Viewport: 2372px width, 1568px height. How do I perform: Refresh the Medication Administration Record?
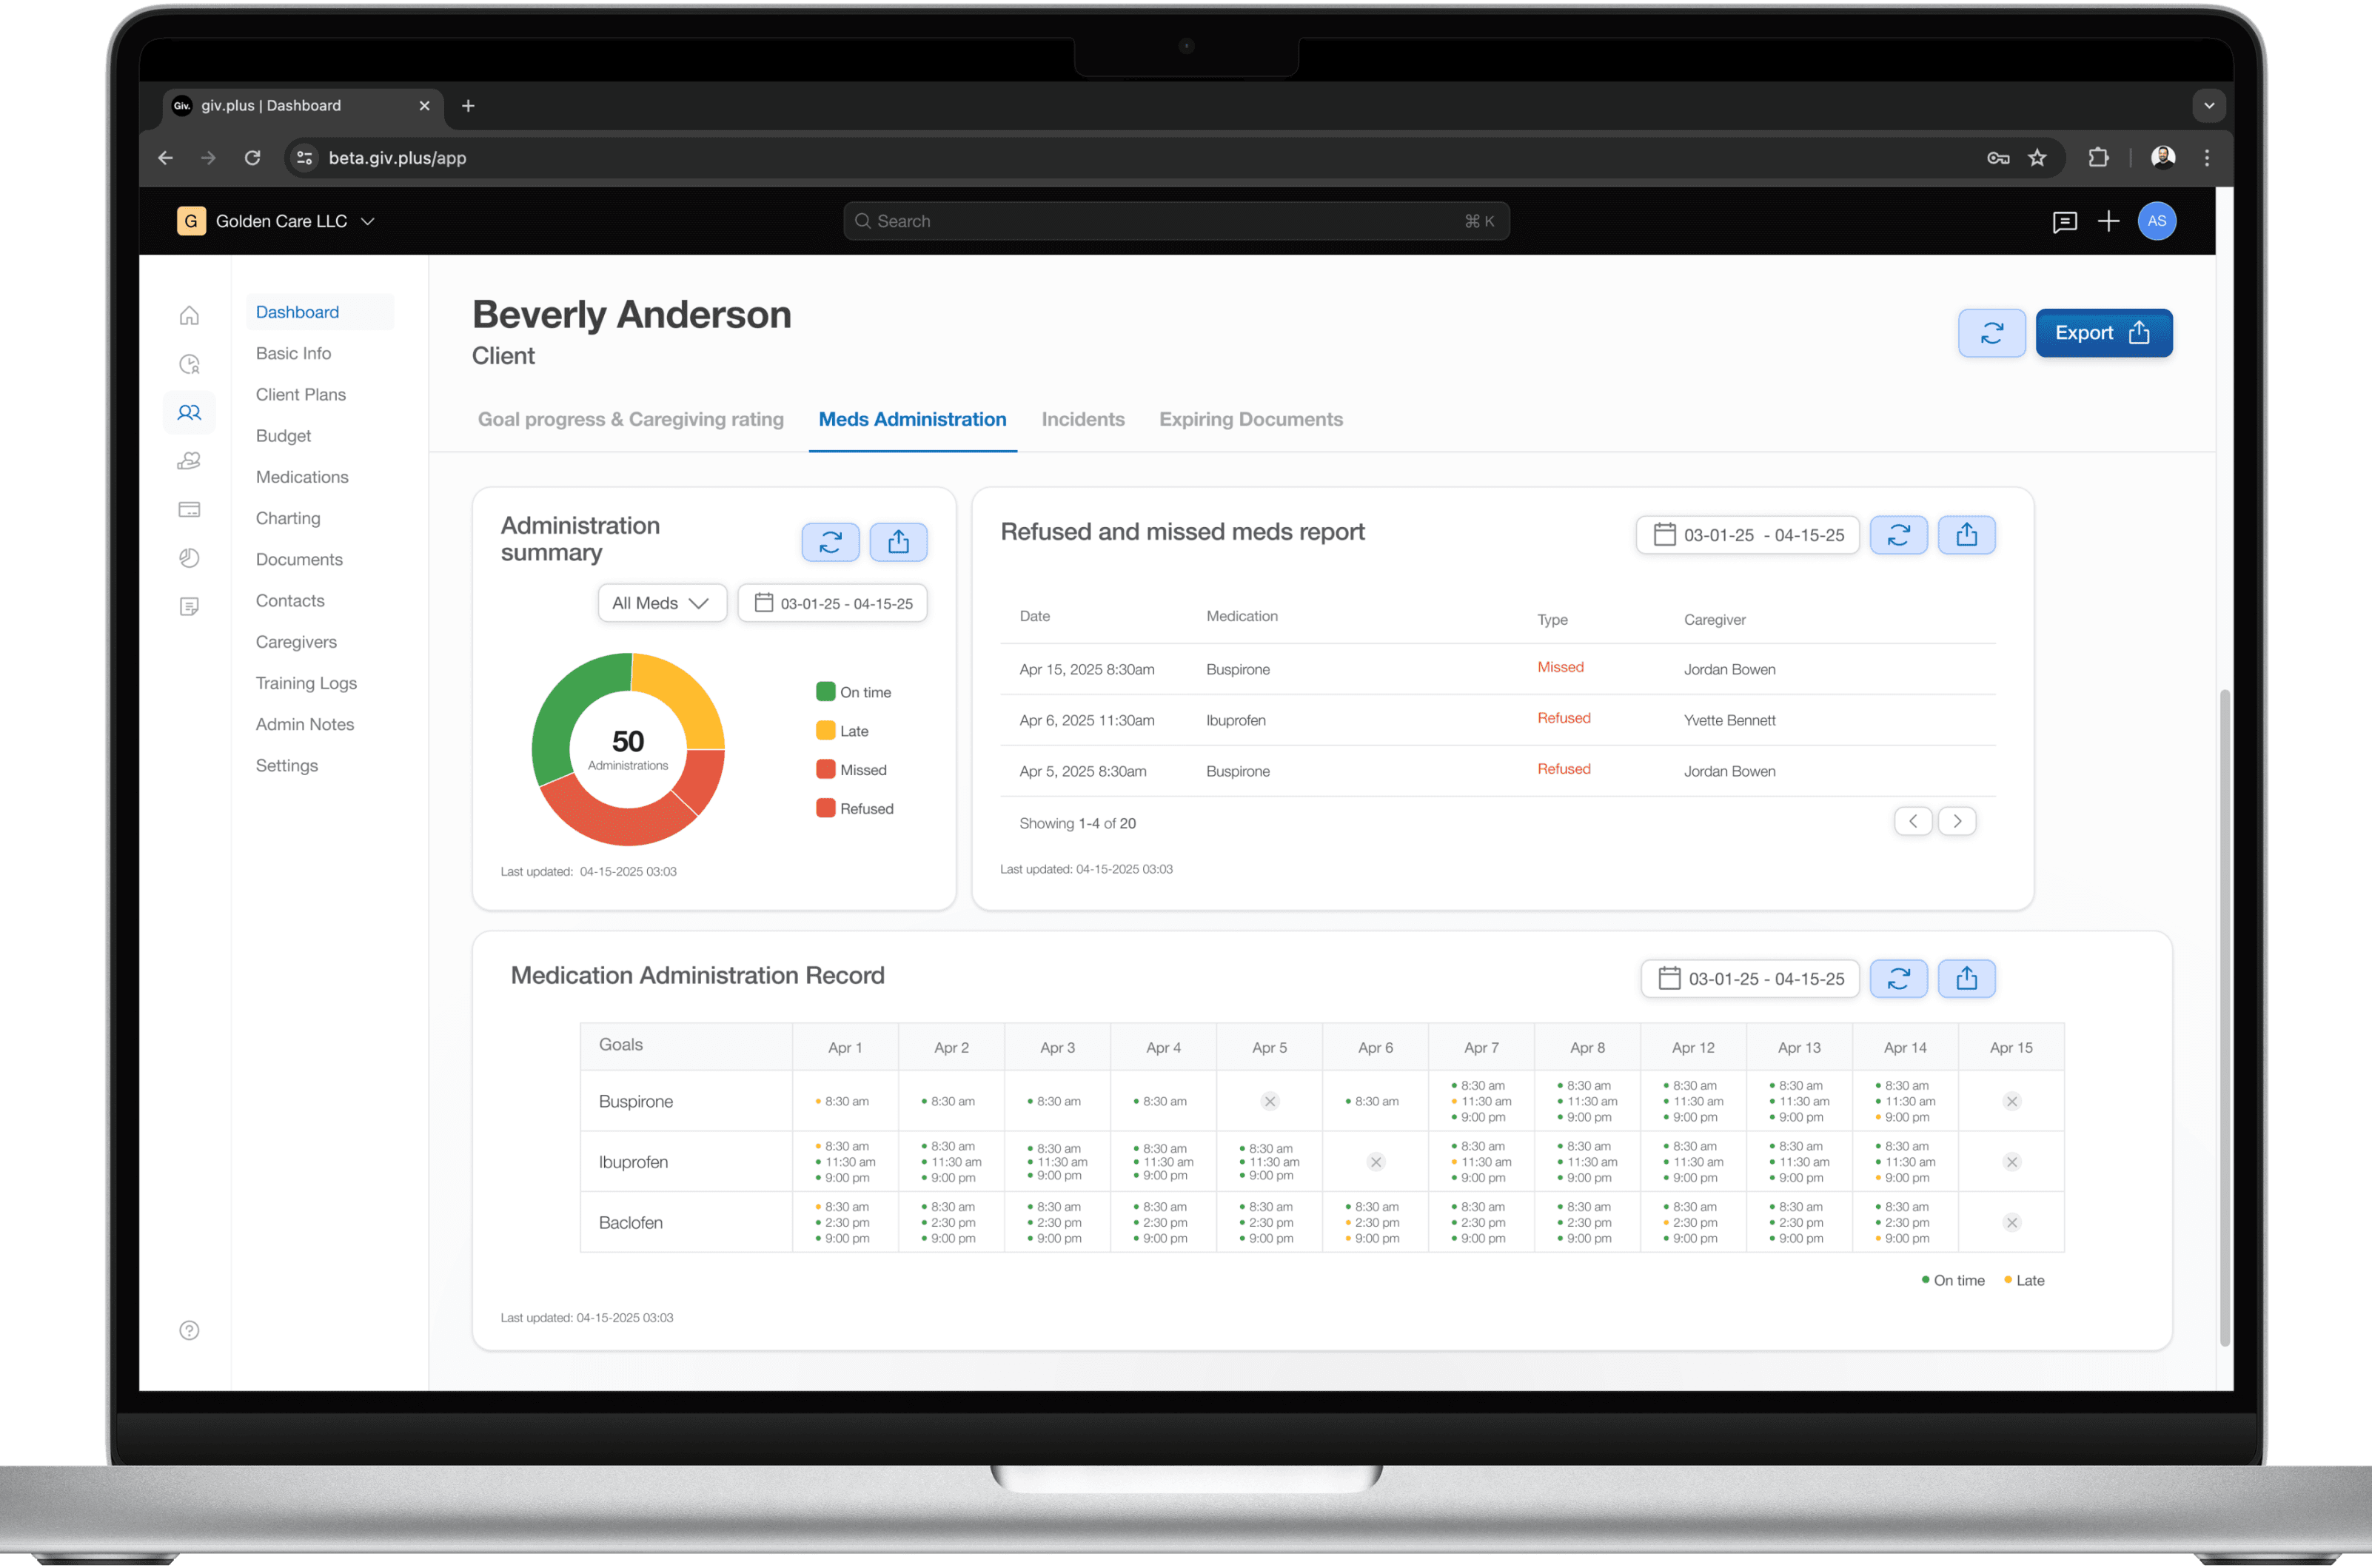click(1898, 978)
